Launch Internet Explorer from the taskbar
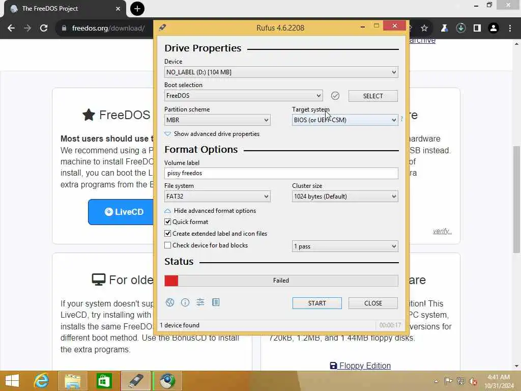The width and height of the screenshot is (521, 391). click(x=42, y=381)
